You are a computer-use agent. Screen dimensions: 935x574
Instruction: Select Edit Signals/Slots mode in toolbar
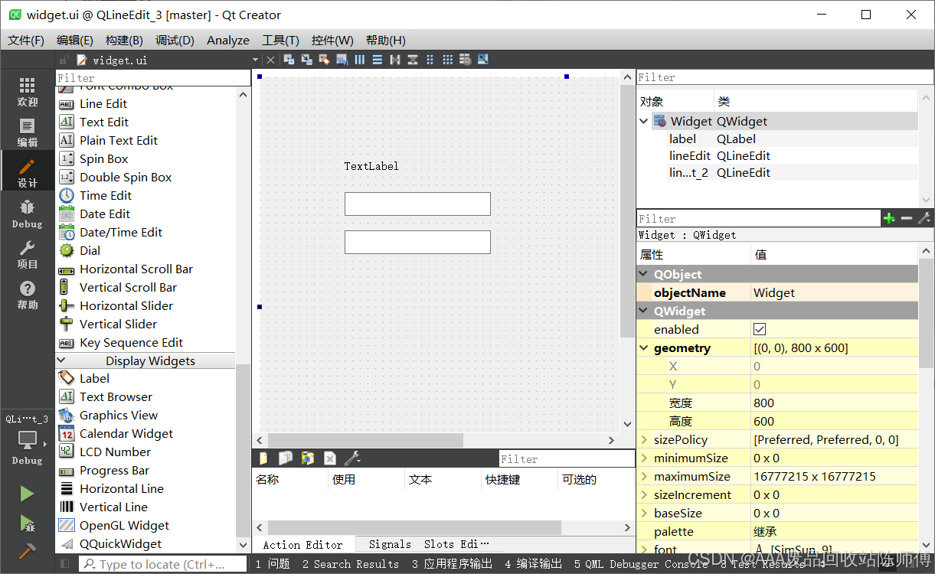306,60
